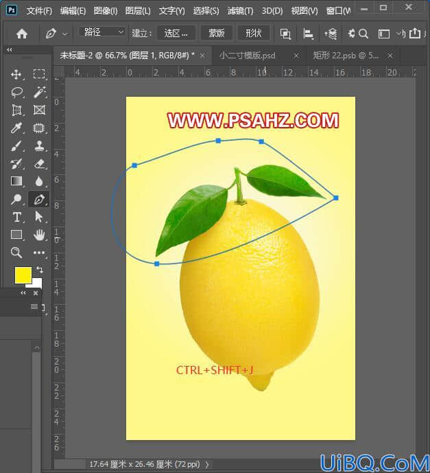Select the Move tool
The width and height of the screenshot is (430, 473).
(16, 74)
